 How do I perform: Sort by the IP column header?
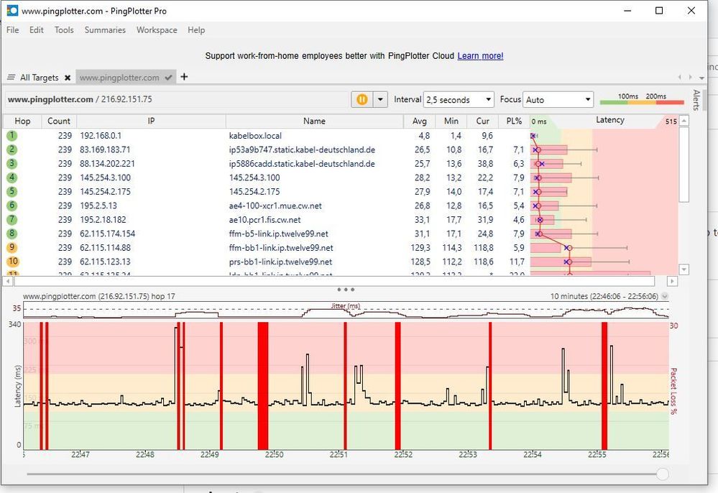coord(151,121)
